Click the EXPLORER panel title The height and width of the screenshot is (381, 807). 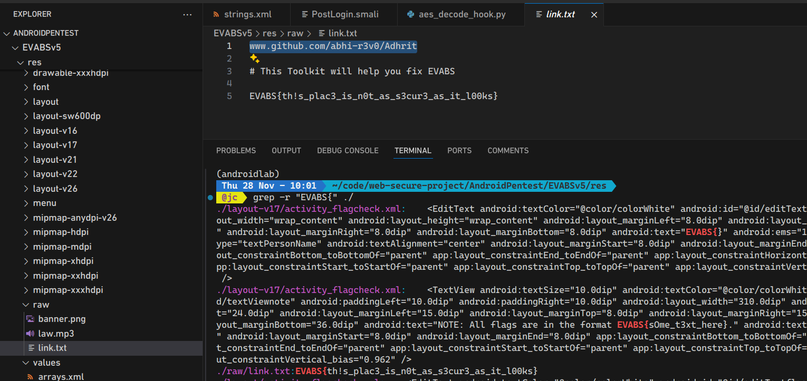tap(32, 14)
